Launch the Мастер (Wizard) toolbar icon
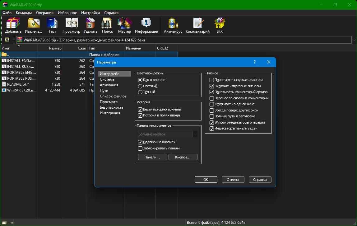The height and width of the screenshot is (226, 357). (x=124, y=25)
